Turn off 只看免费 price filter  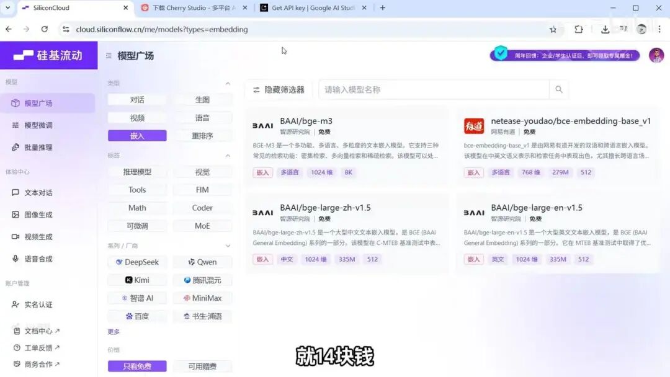137,366
